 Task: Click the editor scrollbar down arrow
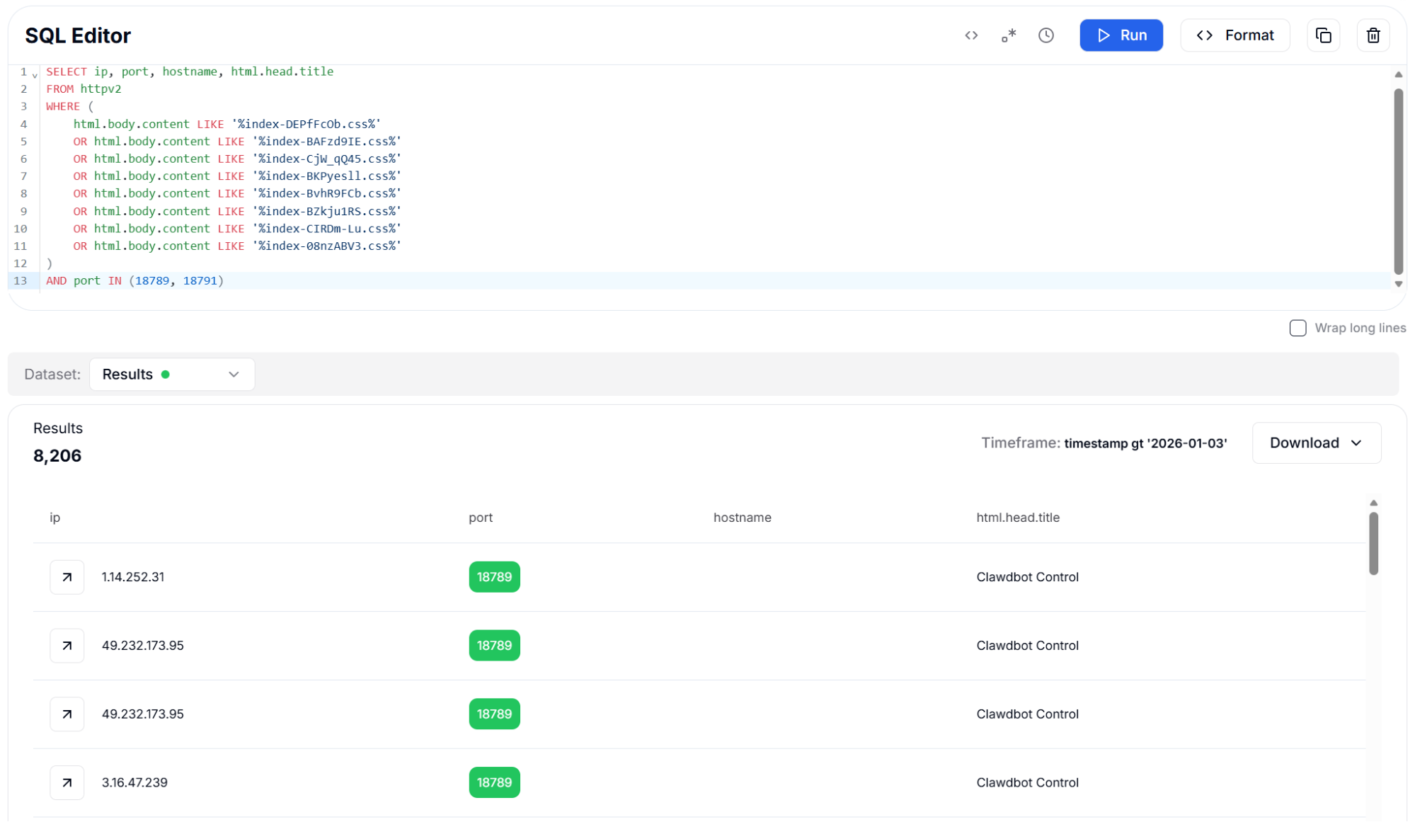1398,284
